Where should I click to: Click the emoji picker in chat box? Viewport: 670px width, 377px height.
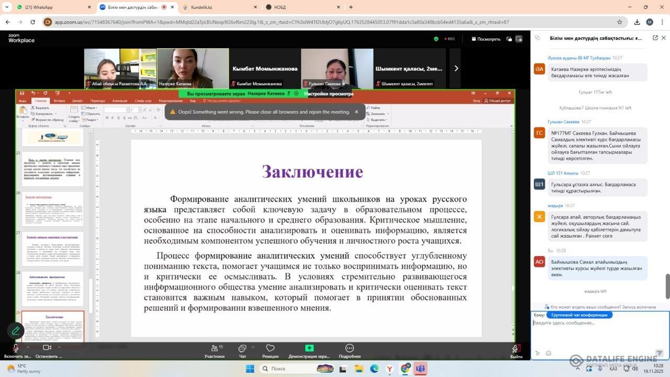tap(548, 353)
